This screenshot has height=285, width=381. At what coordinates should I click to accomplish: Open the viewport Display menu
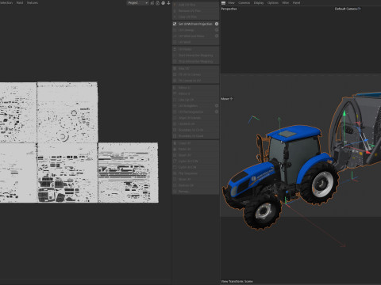259,2
